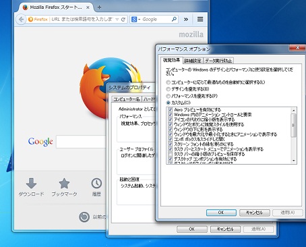Click the search magnifier in the Google box

point(174,19)
